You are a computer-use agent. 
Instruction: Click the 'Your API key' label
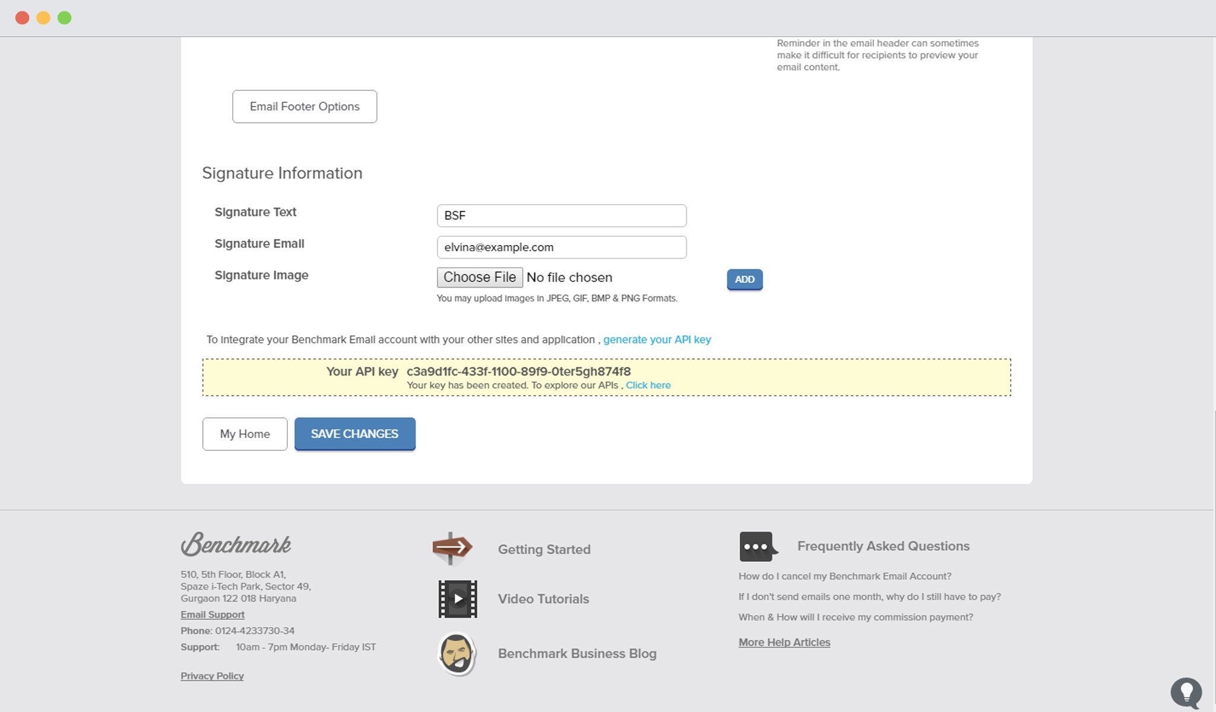(362, 371)
